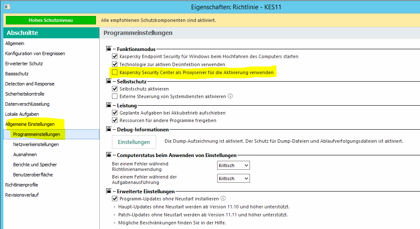Click Programmeinstellungen page heading

(x=138, y=33)
